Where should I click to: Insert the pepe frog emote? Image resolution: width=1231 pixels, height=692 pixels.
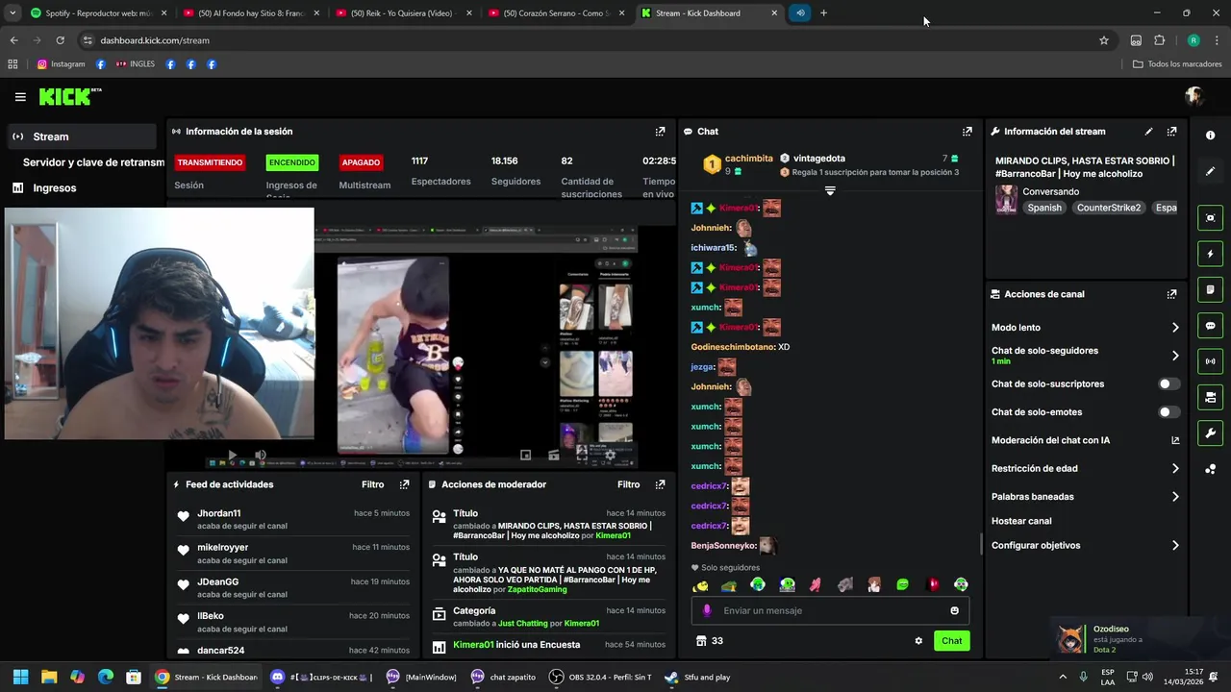tap(729, 584)
